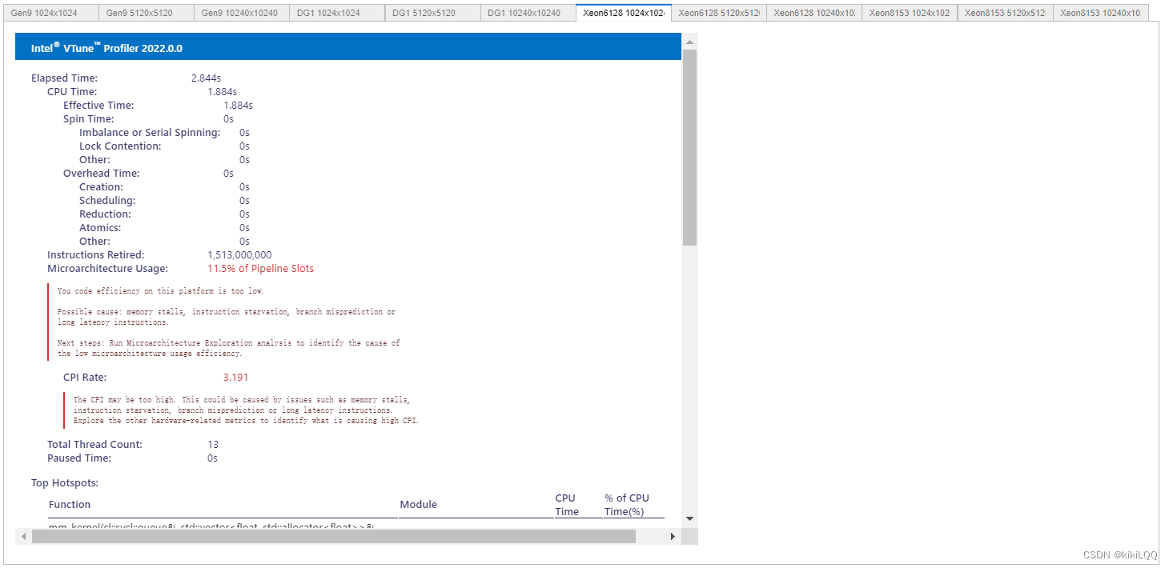Click the Reduction label
This screenshot has width=1169, height=568.
[x=105, y=214]
